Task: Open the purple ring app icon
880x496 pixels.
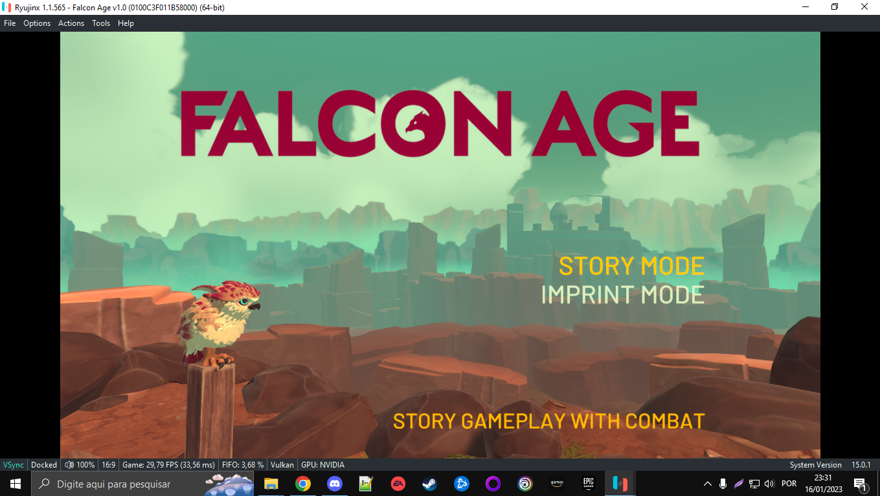Action: click(493, 484)
